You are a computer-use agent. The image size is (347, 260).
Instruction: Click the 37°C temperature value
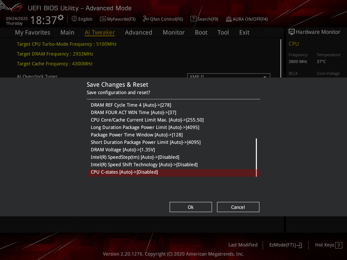click(x=321, y=62)
